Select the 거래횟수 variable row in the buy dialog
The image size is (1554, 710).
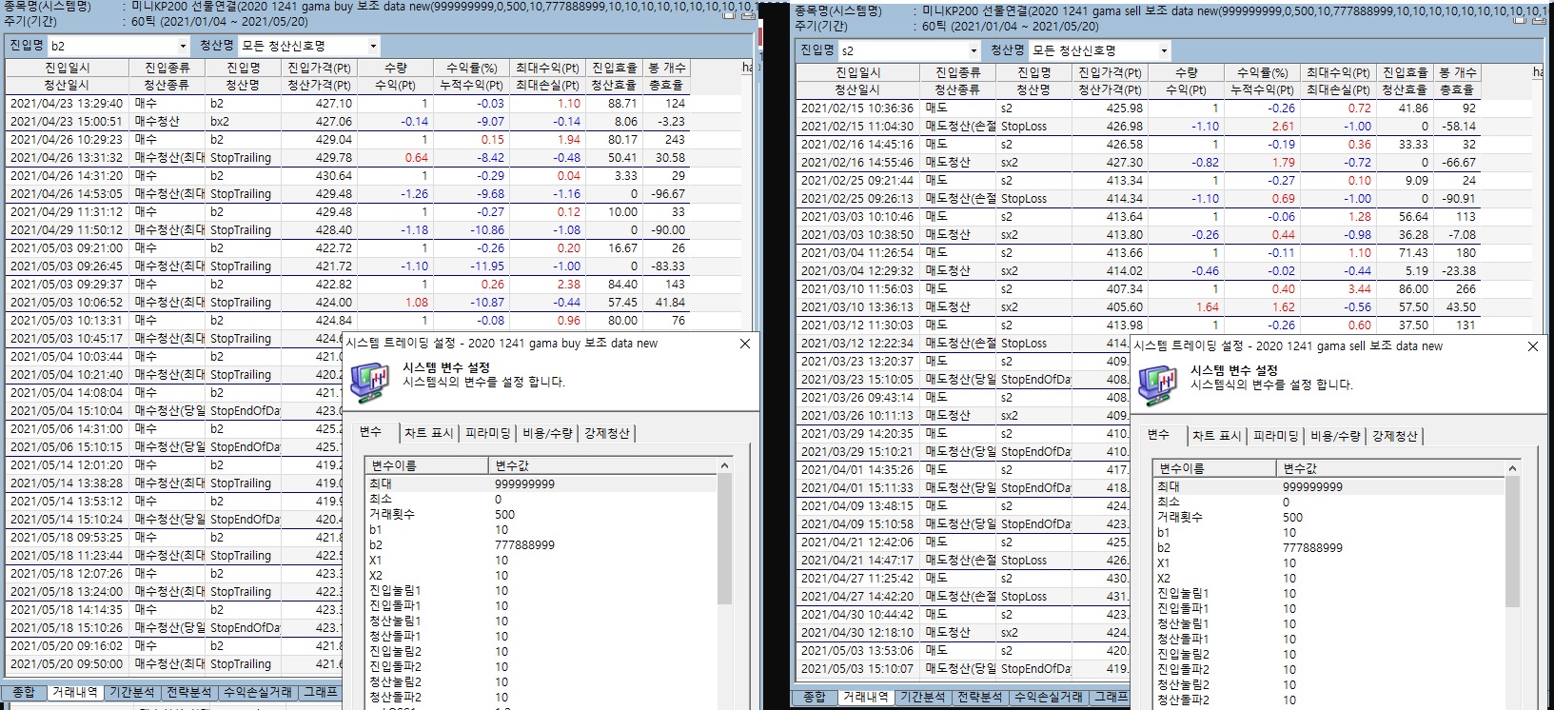(393, 514)
